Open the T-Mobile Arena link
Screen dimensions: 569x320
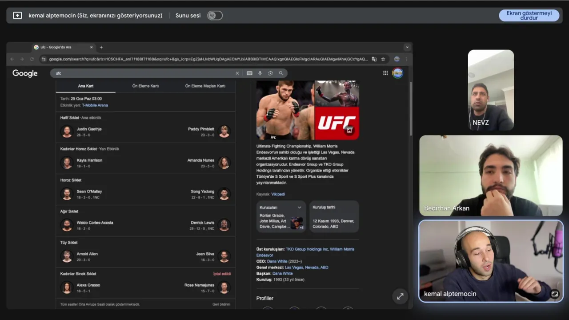coord(95,105)
